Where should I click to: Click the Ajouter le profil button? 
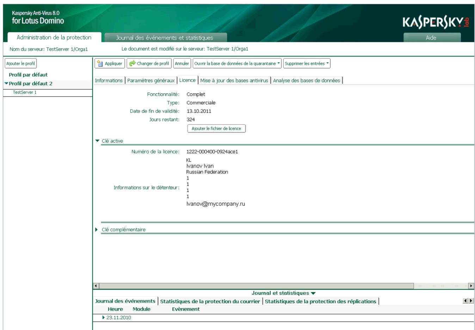click(x=21, y=63)
